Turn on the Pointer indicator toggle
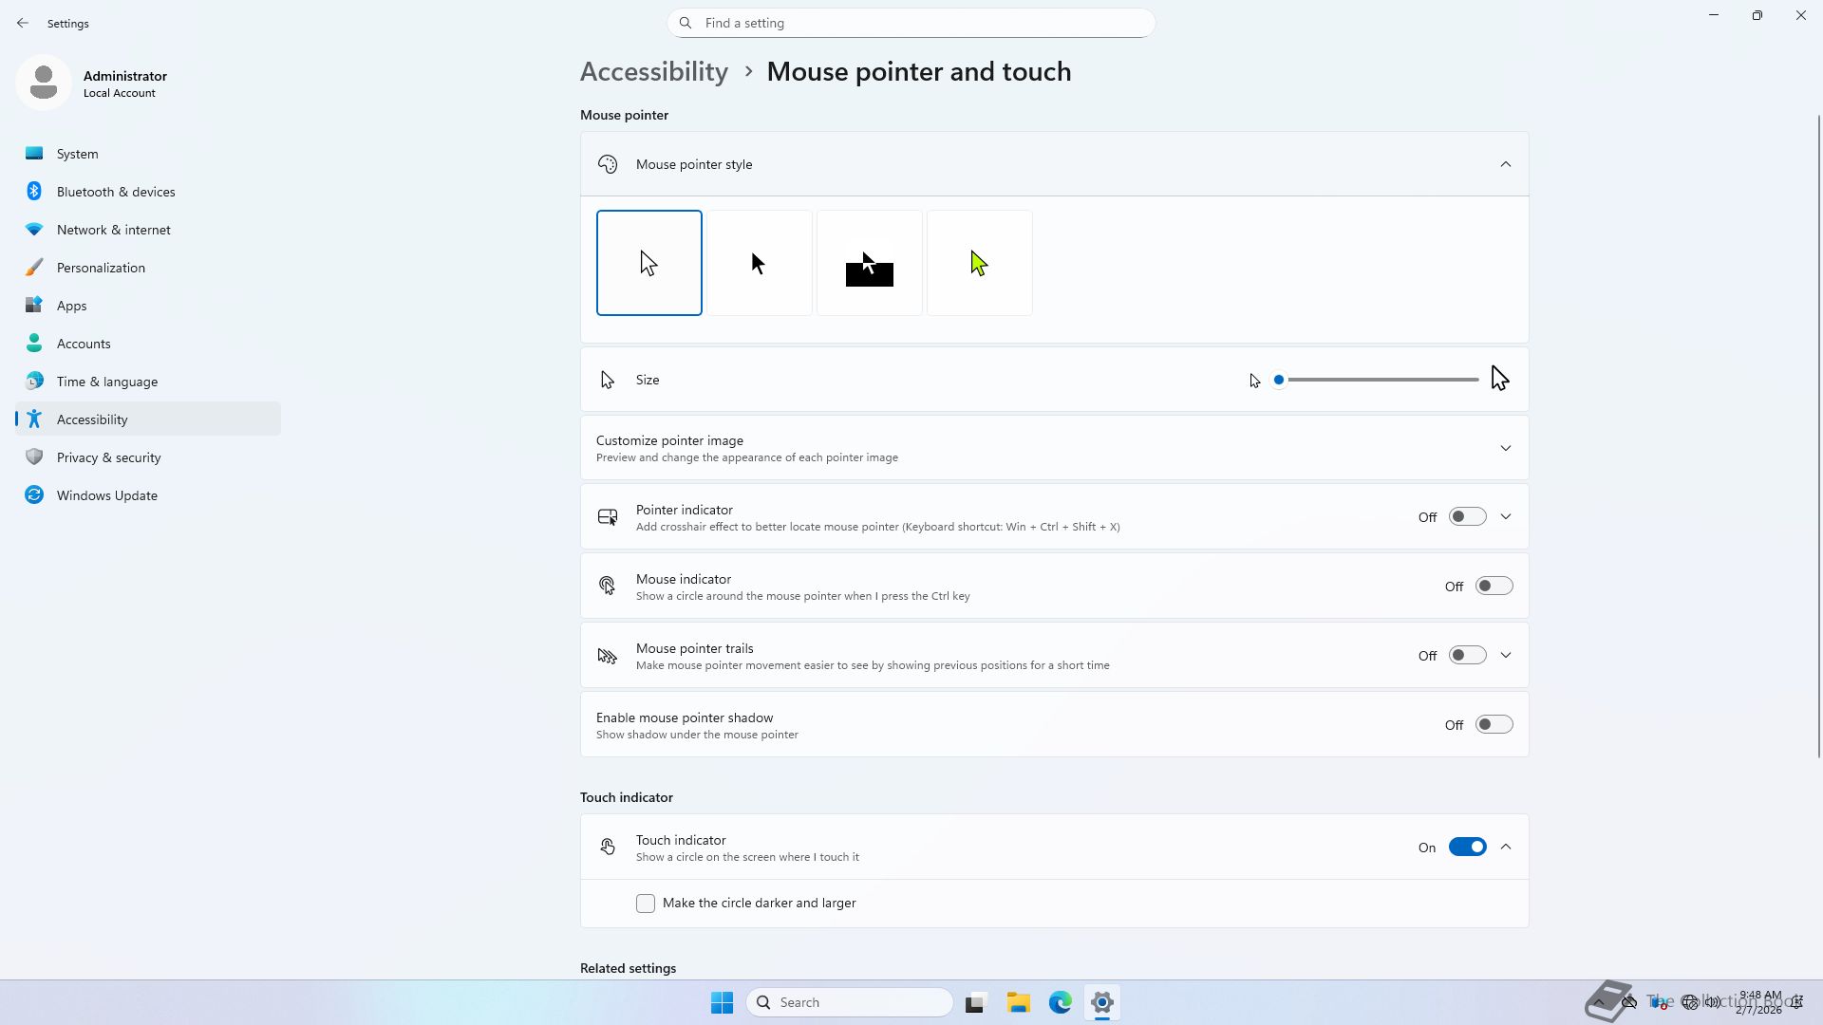Image resolution: width=1823 pixels, height=1025 pixels. click(x=1467, y=517)
